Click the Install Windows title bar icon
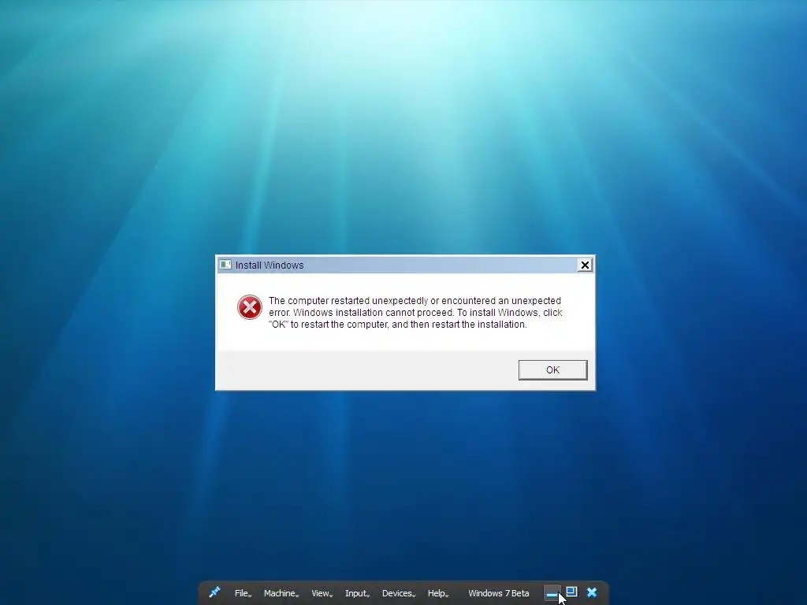 click(225, 265)
